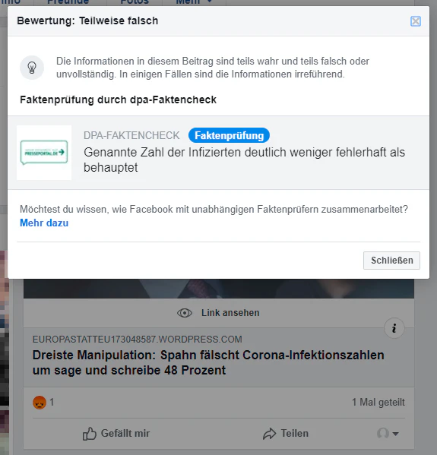The image size is (437, 455).
Task: Click the share arrow icon
Action: [x=270, y=434]
